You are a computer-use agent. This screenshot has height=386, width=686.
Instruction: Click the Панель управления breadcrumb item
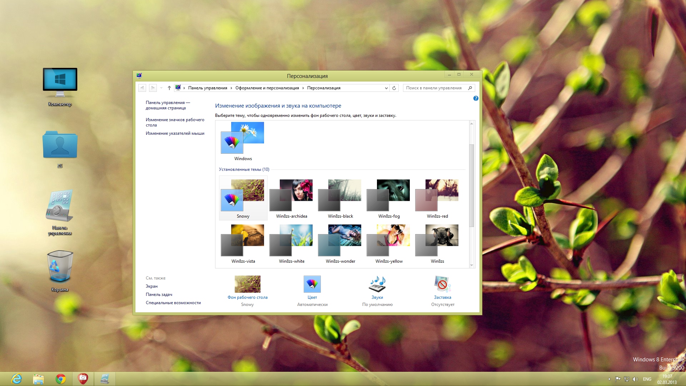point(208,88)
